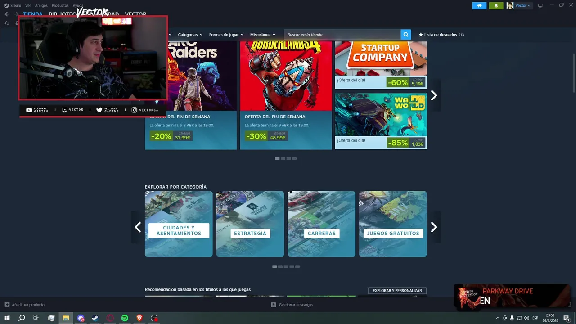Click the Buscar en la tienda field
The height and width of the screenshot is (324, 576).
[x=342, y=35]
